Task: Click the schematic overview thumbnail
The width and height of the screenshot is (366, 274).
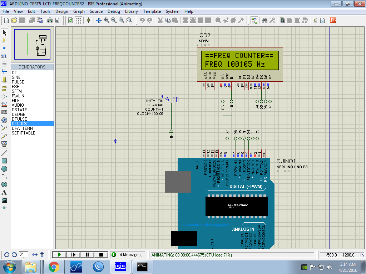Action: [x=33, y=44]
